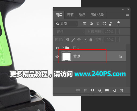Open the opacity slider dropdown arrow
The height and width of the screenshot is (111, 137).
tap(117, 32)
